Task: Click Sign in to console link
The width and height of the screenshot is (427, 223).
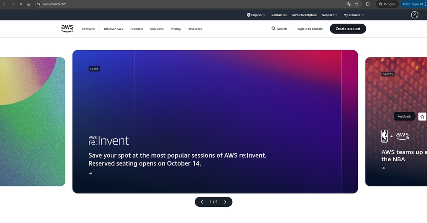Action: [310, 29]
